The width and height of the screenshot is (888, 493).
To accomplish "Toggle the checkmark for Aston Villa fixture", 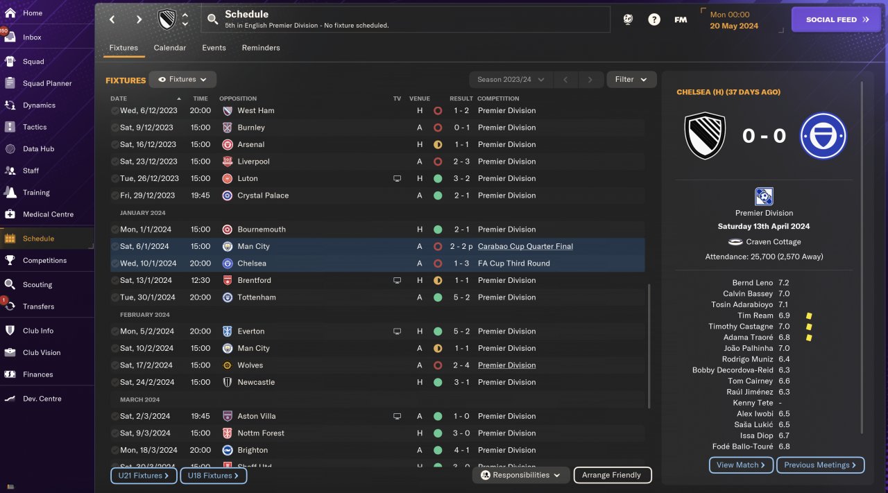I will click(114, 416).
